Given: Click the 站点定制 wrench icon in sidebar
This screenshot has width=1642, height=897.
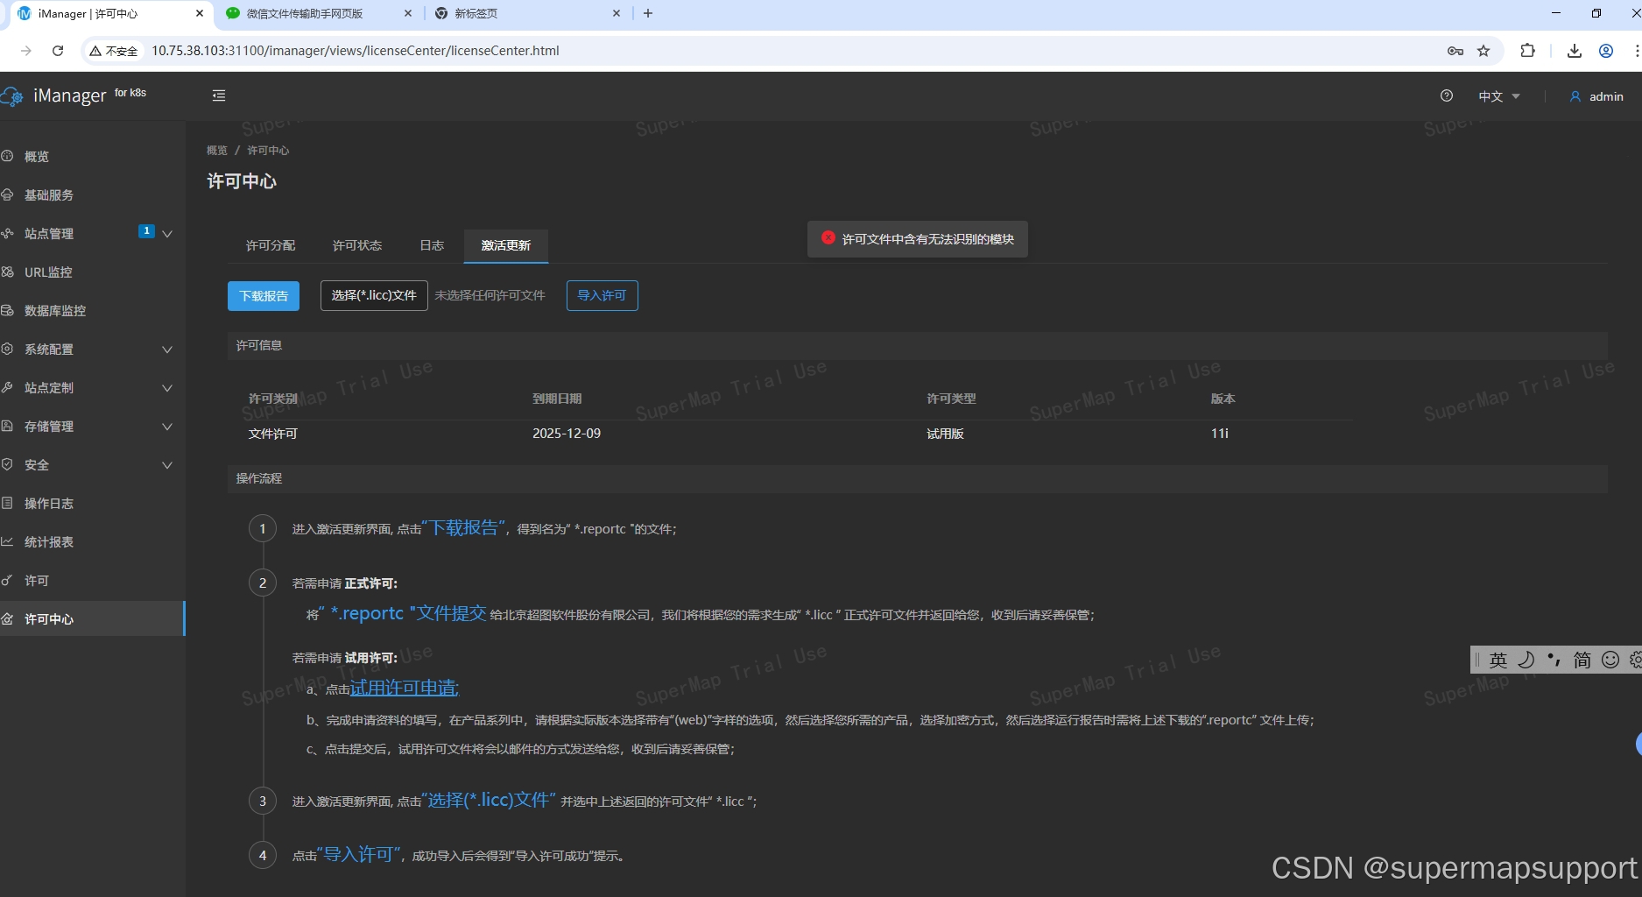Looking at the screenshot, I should point(7,387).
